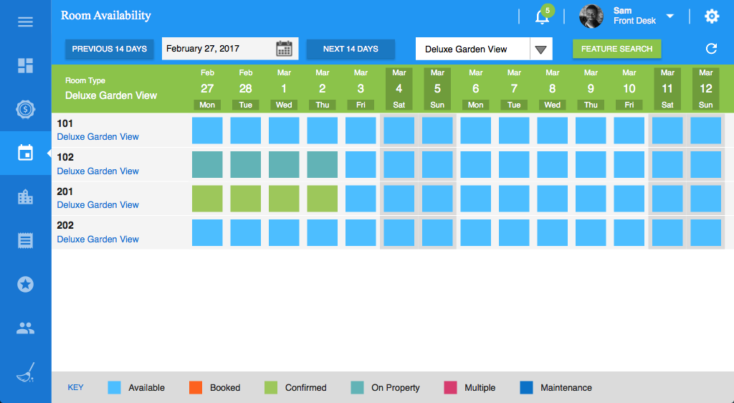Select the buildings icon in sidebar

[x=25, y=197]
